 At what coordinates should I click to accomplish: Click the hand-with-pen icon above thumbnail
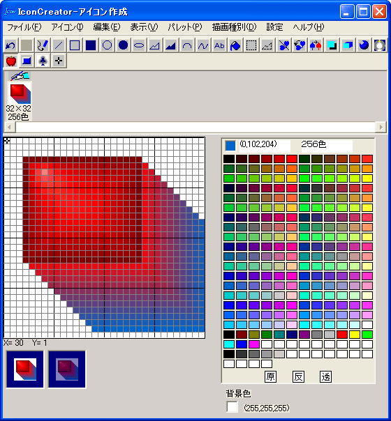click(20, 76)
